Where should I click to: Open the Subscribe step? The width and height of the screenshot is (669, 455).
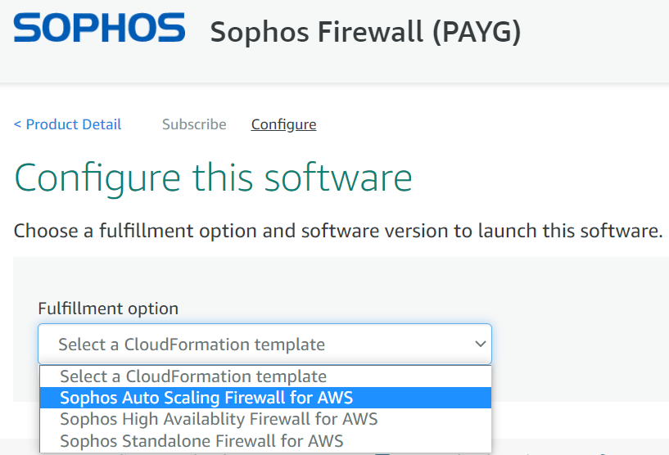pos(194,124)
